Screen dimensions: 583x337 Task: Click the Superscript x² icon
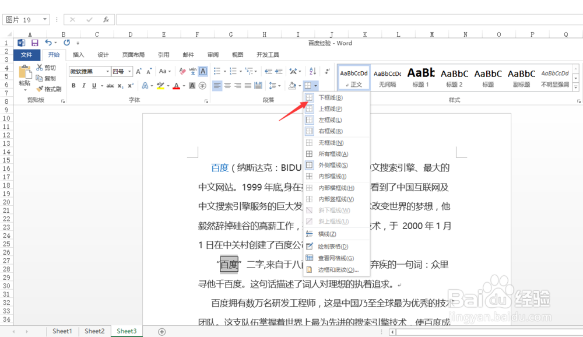131,86
